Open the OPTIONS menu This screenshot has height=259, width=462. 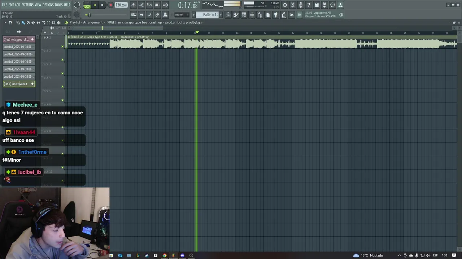(x=48, y=5)
